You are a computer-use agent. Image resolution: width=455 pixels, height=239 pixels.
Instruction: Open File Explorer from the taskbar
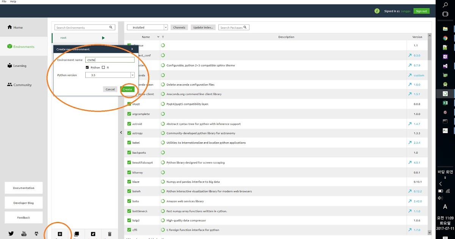pyautogui.click(x=446, y=29)
